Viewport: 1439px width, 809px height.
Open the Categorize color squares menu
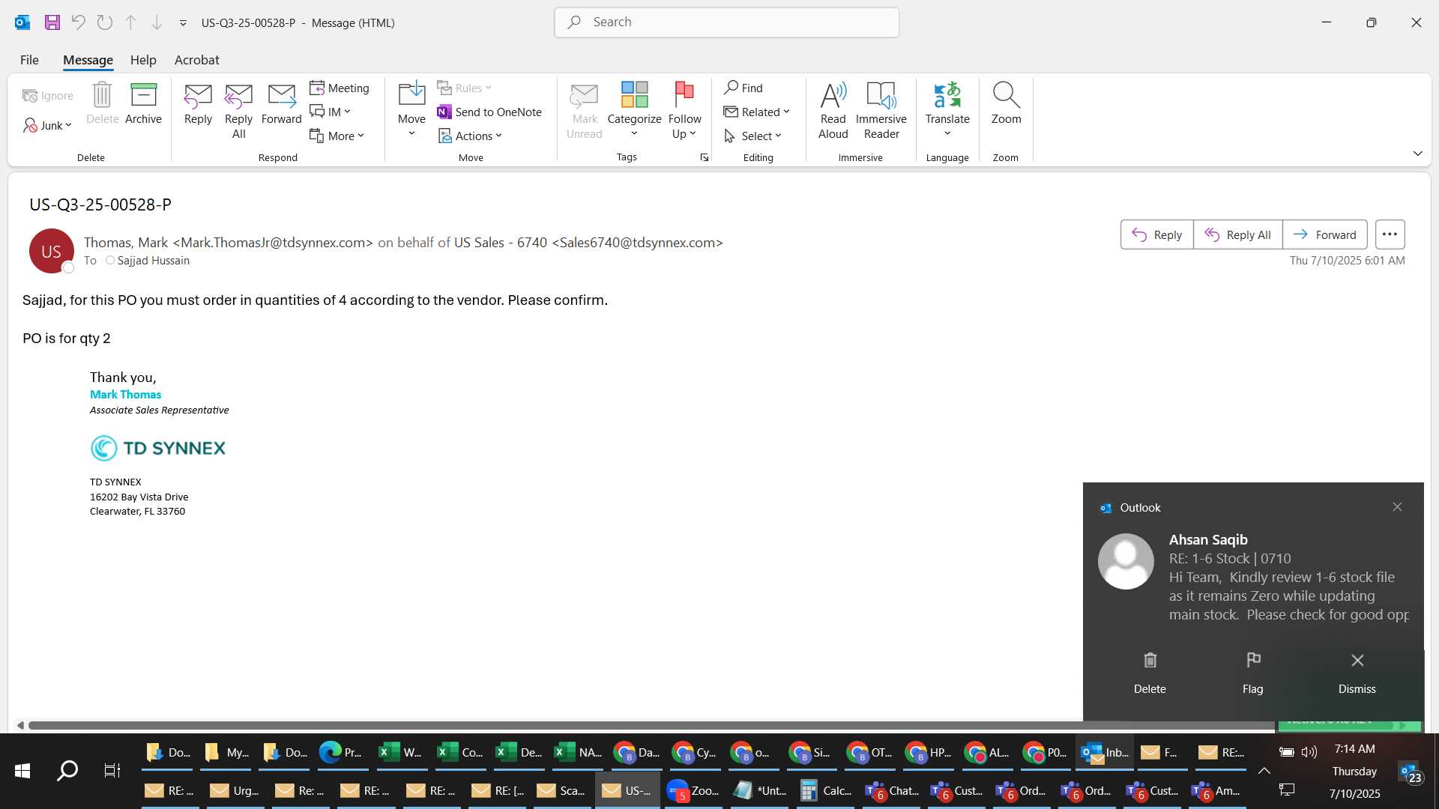(x=634, y=109)
